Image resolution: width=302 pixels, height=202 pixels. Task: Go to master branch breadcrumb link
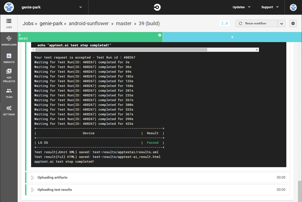[x=124, y=24]
